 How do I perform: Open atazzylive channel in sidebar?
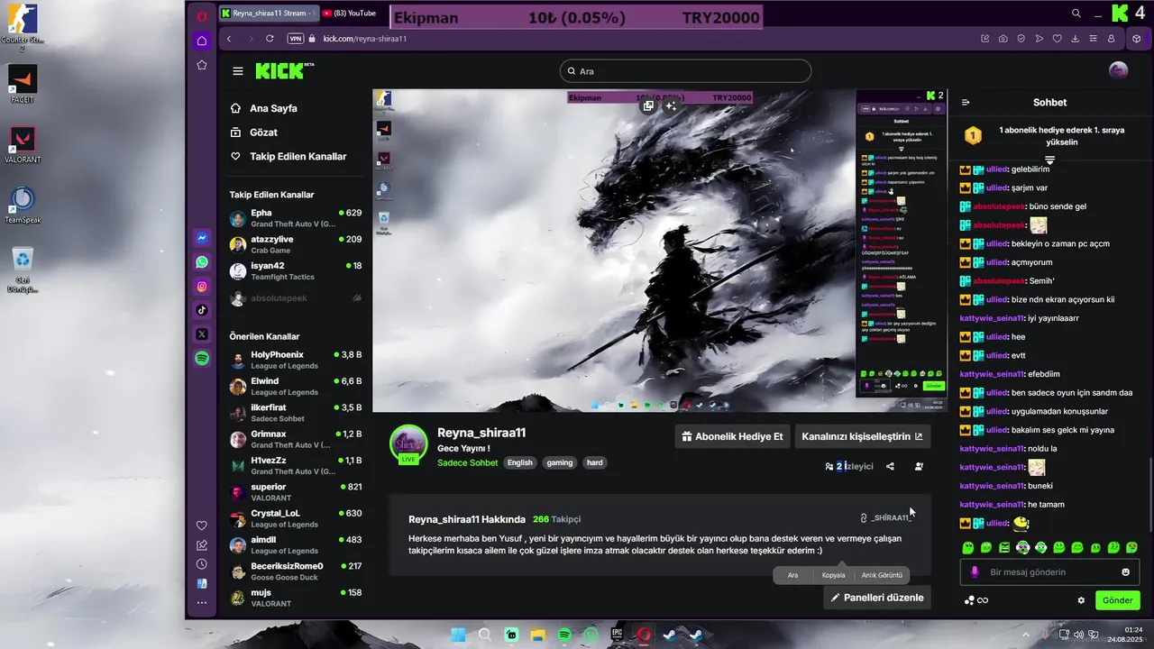coord(296,245)
